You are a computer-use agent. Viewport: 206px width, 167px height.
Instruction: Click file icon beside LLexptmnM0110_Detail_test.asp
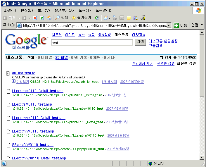click(x=8, y=118)
